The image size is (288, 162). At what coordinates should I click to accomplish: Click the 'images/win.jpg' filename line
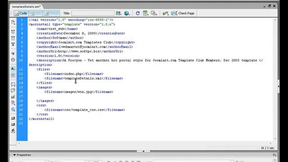(79, 92)
